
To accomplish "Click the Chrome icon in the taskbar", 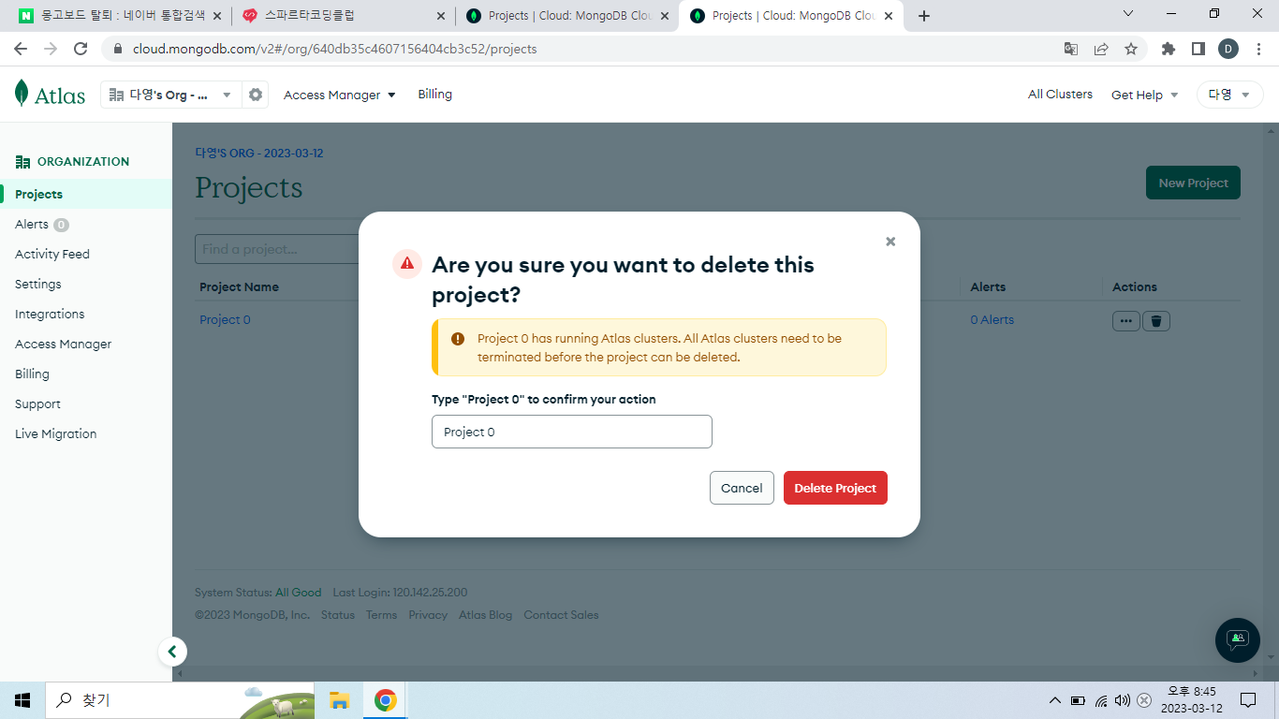I will 385,699.
